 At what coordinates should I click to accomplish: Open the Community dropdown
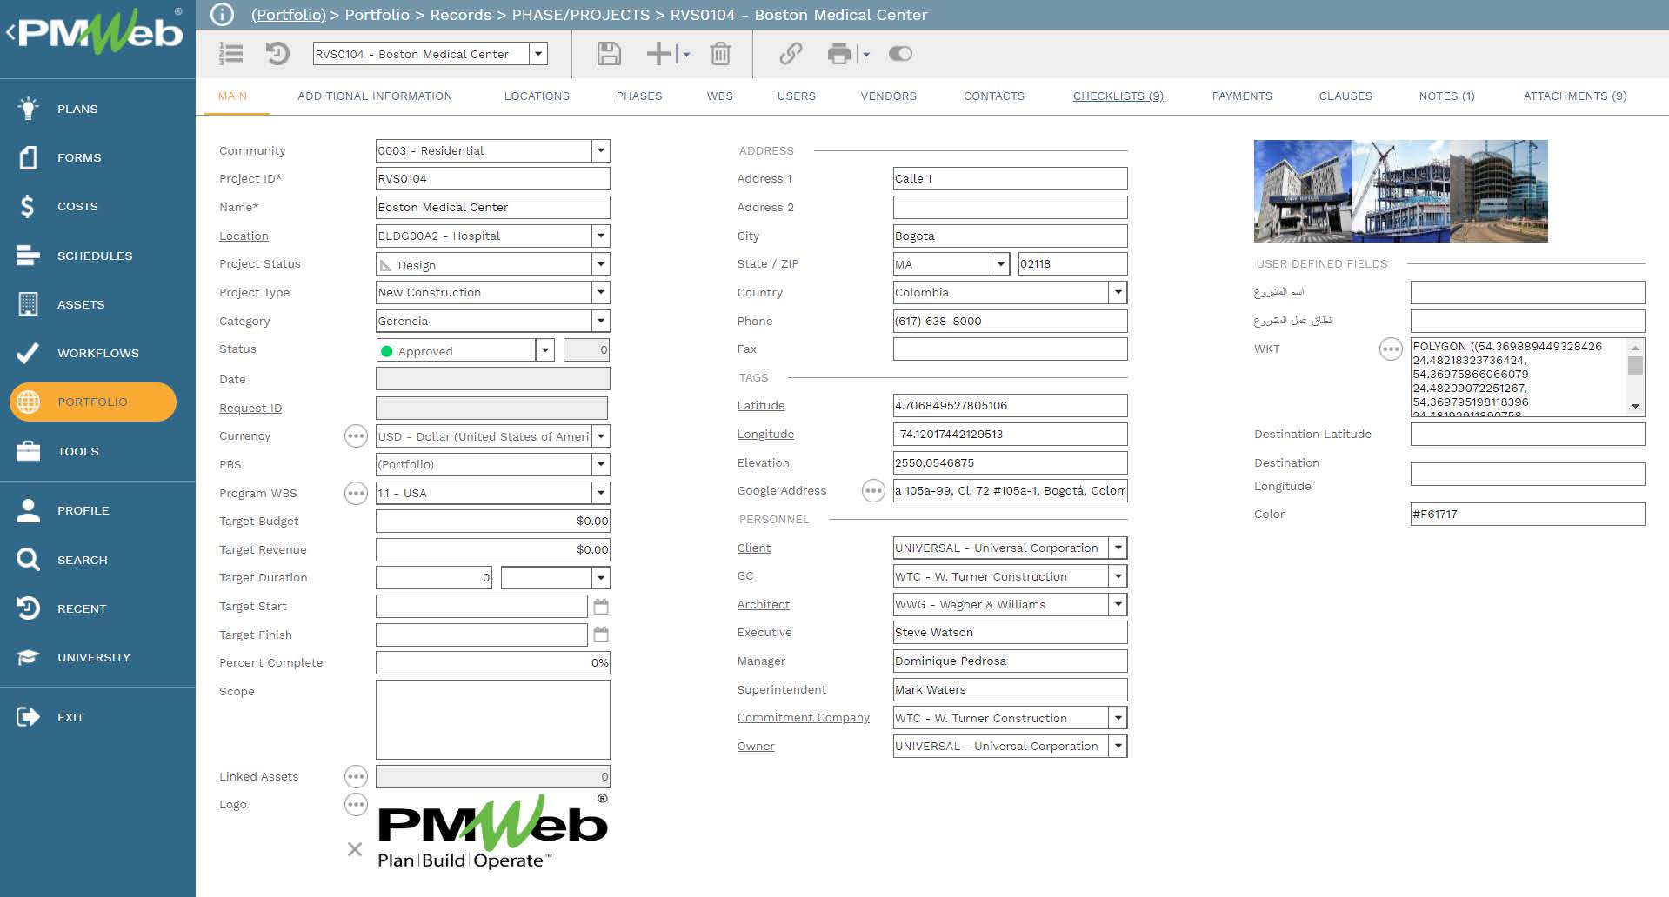[601, 150]
